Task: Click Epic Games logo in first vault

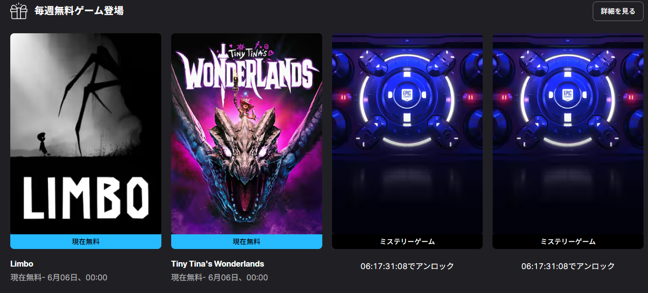Action: pyautogui.click(x=407, y=95)
